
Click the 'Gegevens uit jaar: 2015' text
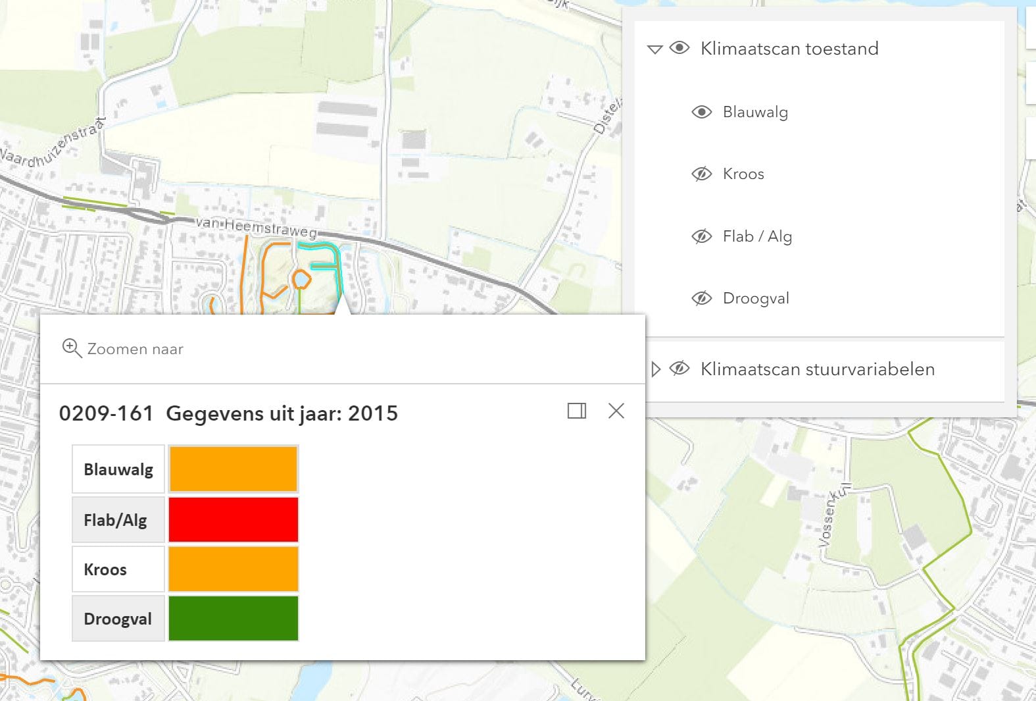(x=282, y=413)
